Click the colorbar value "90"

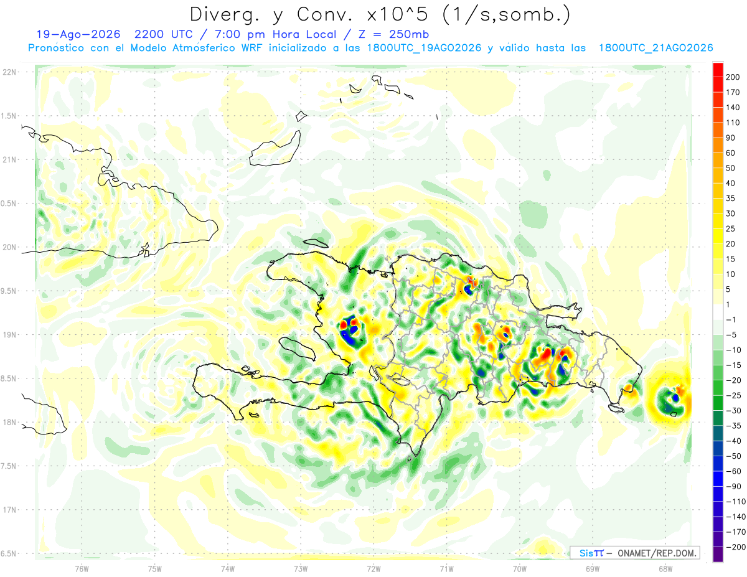tap(731, 138)
